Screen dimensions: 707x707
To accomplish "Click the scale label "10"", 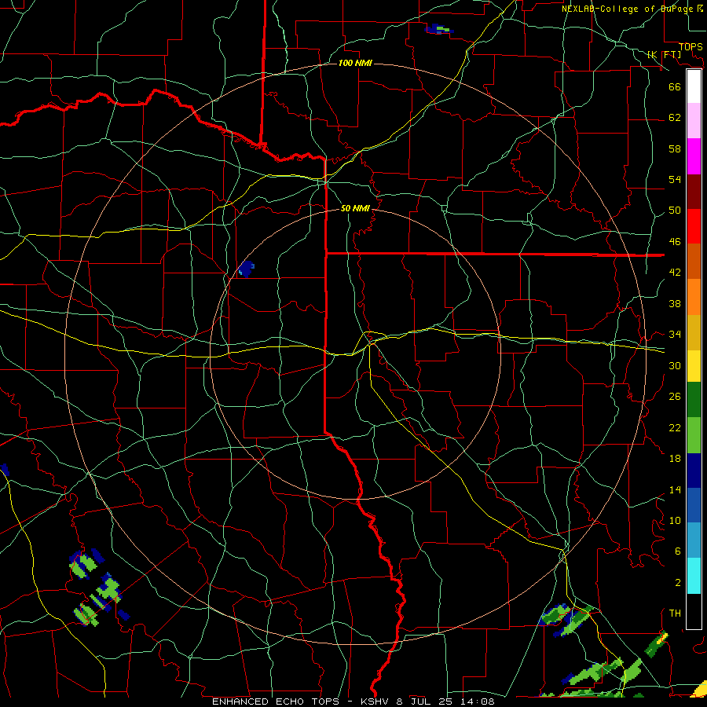I will pyautogui.click(x=675, y=521).
